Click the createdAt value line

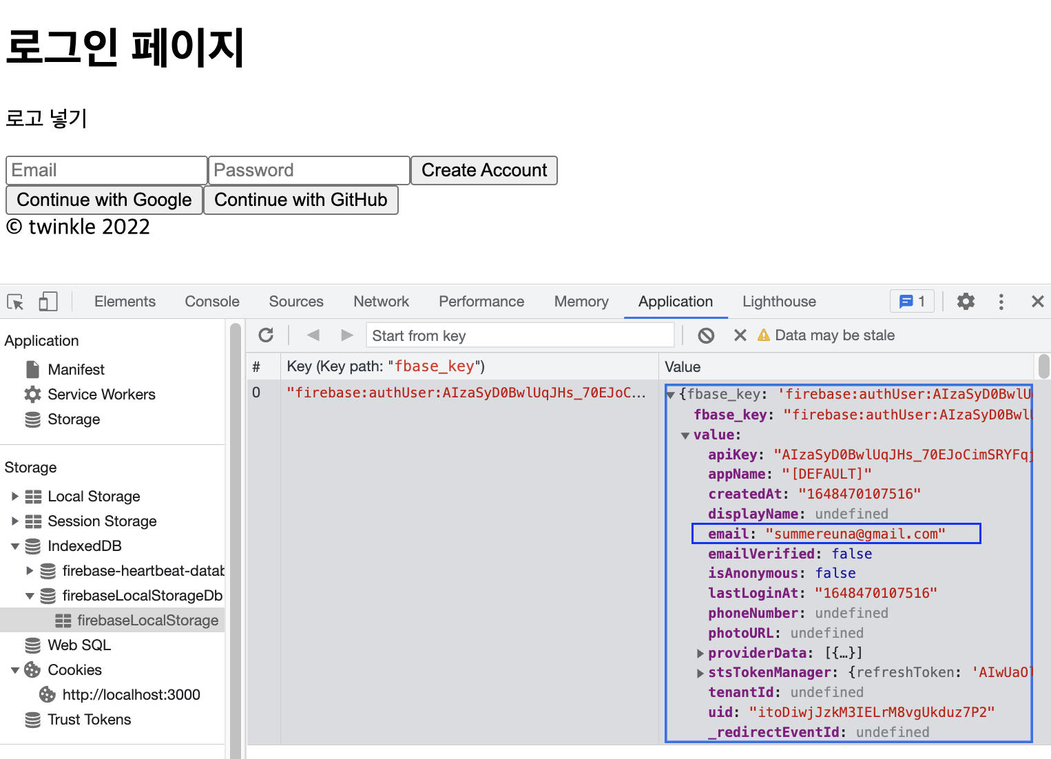pos(814,494)
